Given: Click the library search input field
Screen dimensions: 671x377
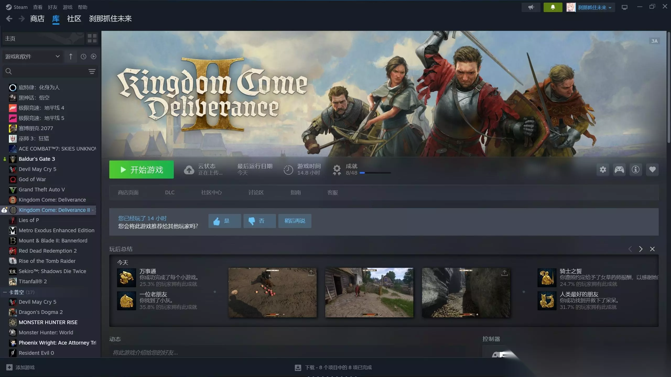Looking at the screenshot, I should pos(50,71).
